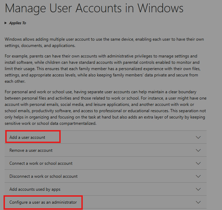Screen dimensions: 222x210
Task: Click chevron on Remove a user account row
Action: click(x=198, y=150)
